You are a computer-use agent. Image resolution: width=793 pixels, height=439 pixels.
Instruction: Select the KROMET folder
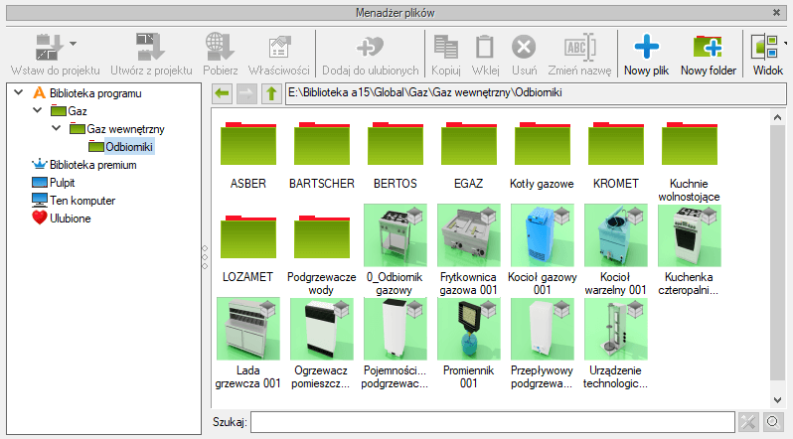[615, 144]
